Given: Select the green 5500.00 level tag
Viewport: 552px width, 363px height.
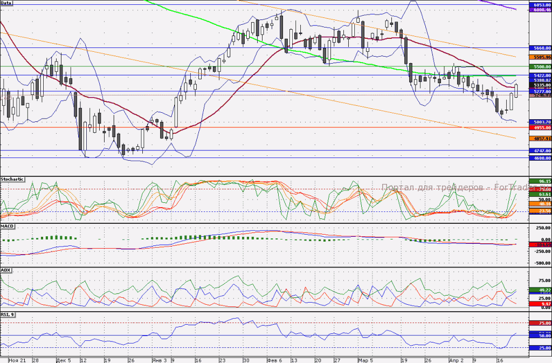Looking at the screenshot, I should (x=540, y=66).
